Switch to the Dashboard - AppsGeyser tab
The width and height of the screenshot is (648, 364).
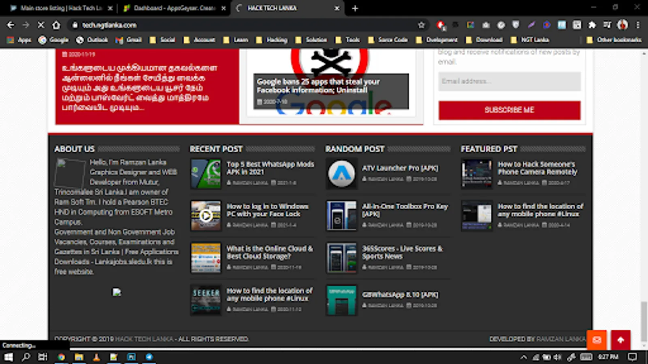(x=174, y=8)
